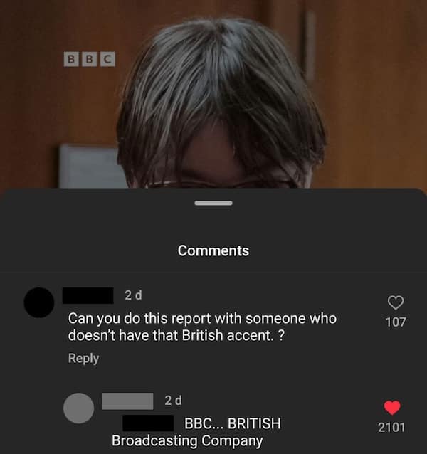Click Reply under the accent comment
Viewport: 427px width, 454px height.
click(83, 358)
